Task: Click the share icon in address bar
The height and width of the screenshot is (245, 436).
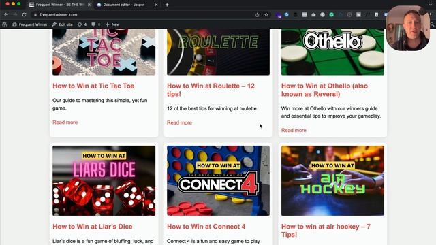Action: coord(258,15)
